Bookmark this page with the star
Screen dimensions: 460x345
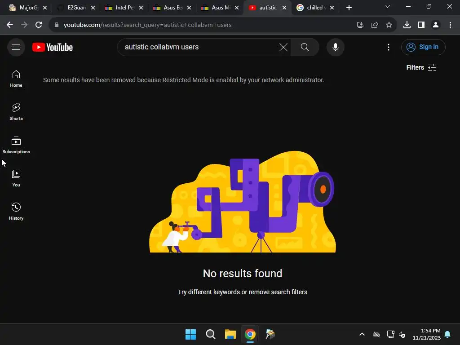pos(389,25)
